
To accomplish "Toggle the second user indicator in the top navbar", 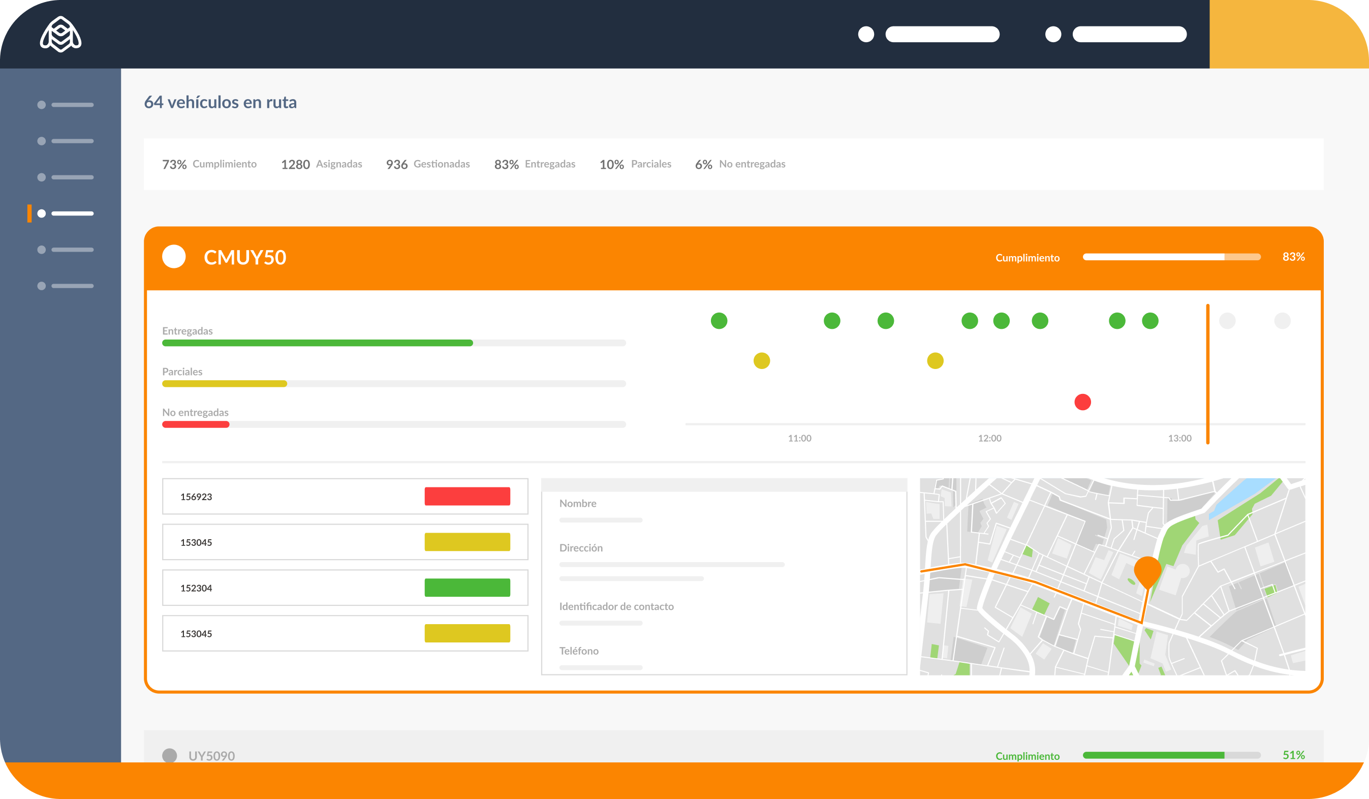I will pos(1052,34).
